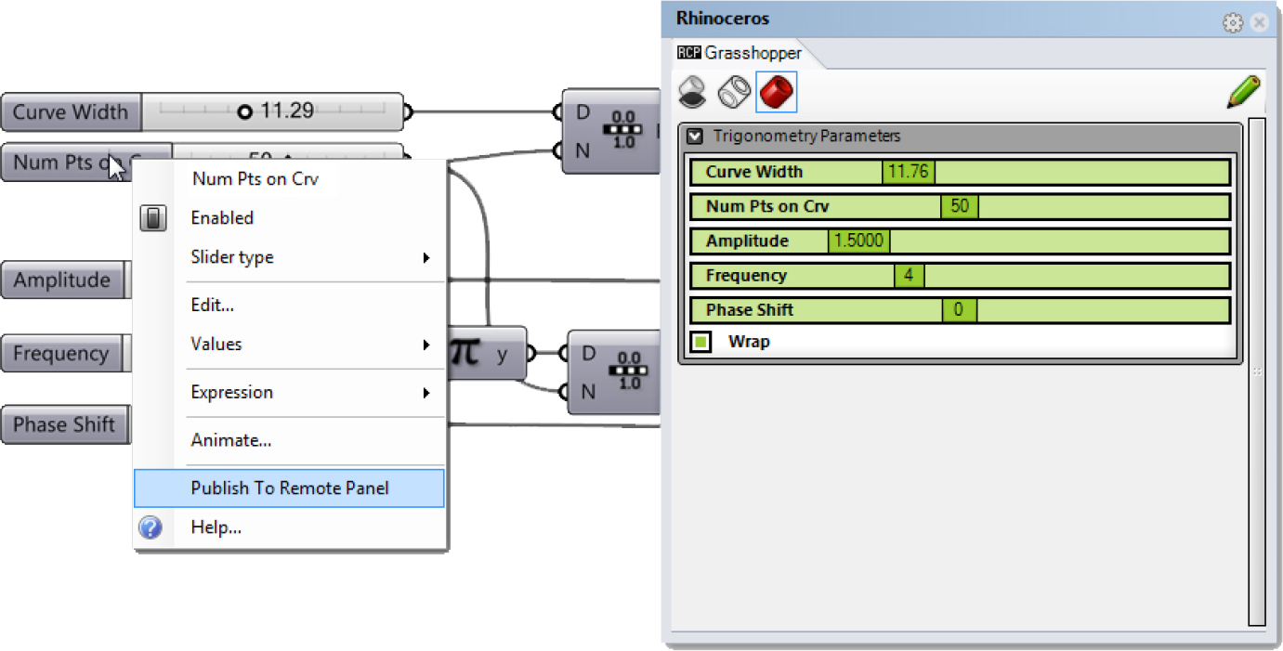This screenshot has height=651, width=1283.
Task: Click the Amplitude slider label on canvas
Action: click(62, 280)
